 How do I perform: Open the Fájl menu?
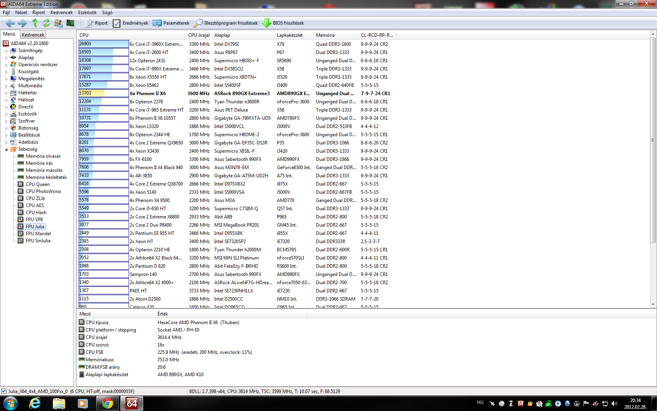click(x=6, y=13)
